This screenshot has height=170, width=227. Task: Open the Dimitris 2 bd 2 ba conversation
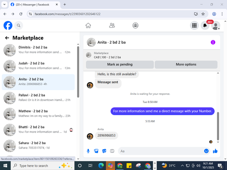click(x=38, y=50)
